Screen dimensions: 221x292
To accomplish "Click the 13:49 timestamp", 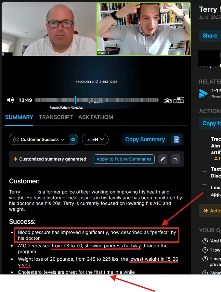I will [25, 100].
